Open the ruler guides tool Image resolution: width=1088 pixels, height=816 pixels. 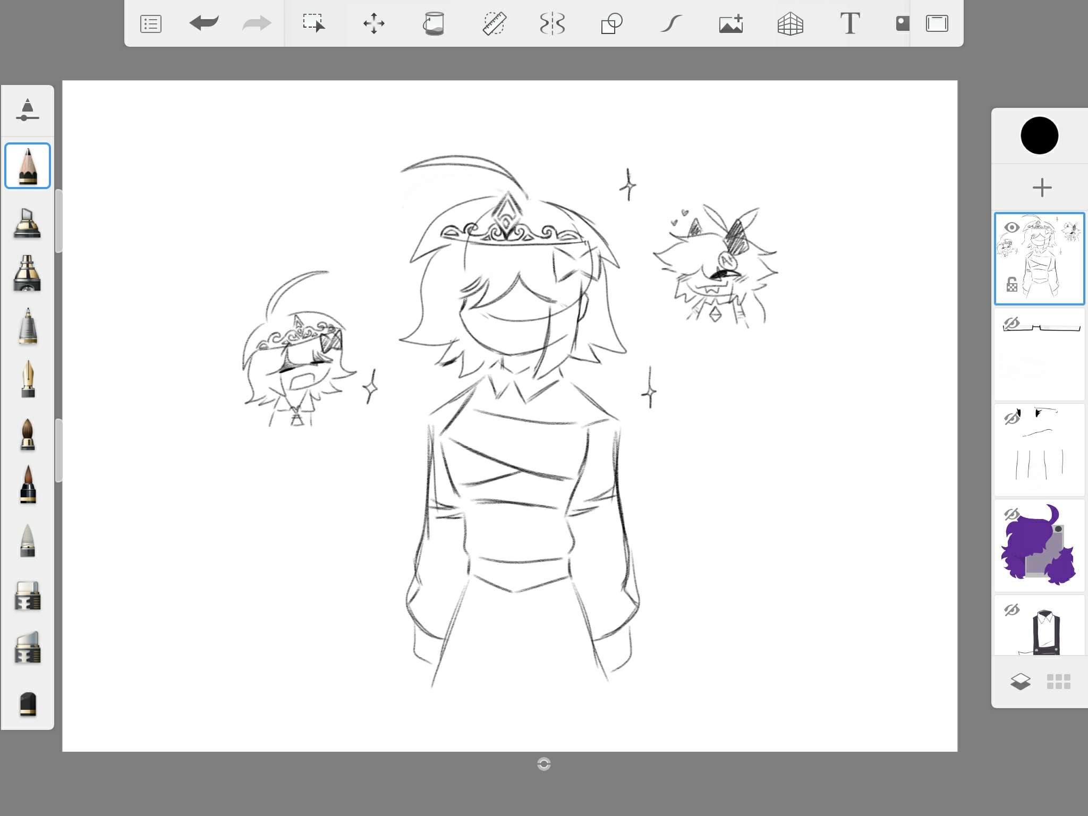494,23
